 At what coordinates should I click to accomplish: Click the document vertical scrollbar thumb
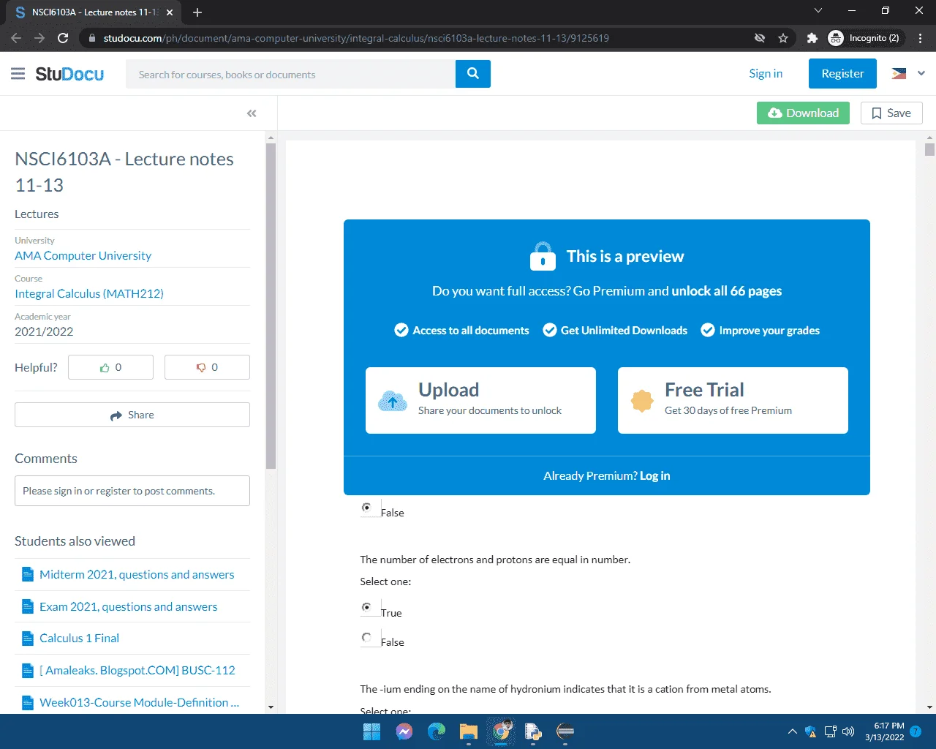click(930, 149)
